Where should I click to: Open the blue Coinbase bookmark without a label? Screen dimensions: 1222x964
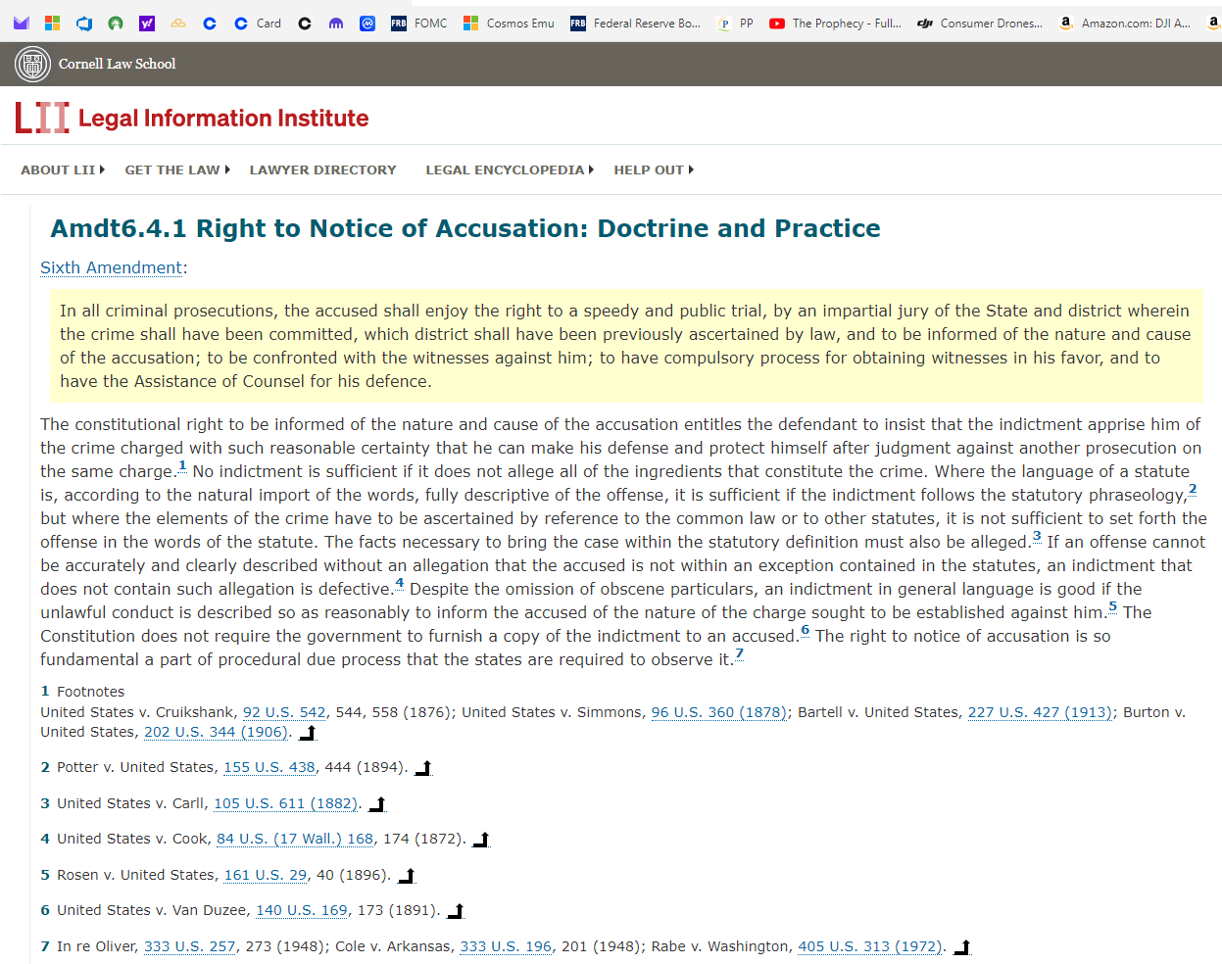(210, 24)
